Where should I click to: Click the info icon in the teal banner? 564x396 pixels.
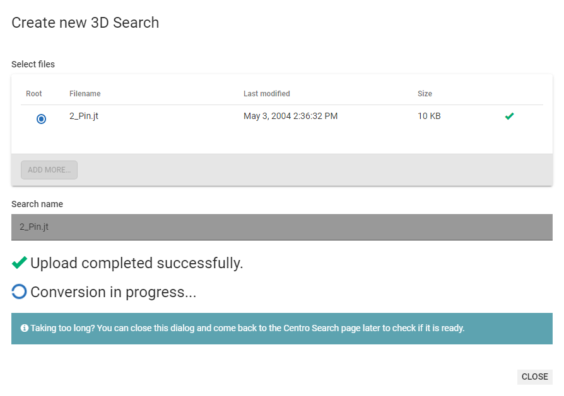24,328
